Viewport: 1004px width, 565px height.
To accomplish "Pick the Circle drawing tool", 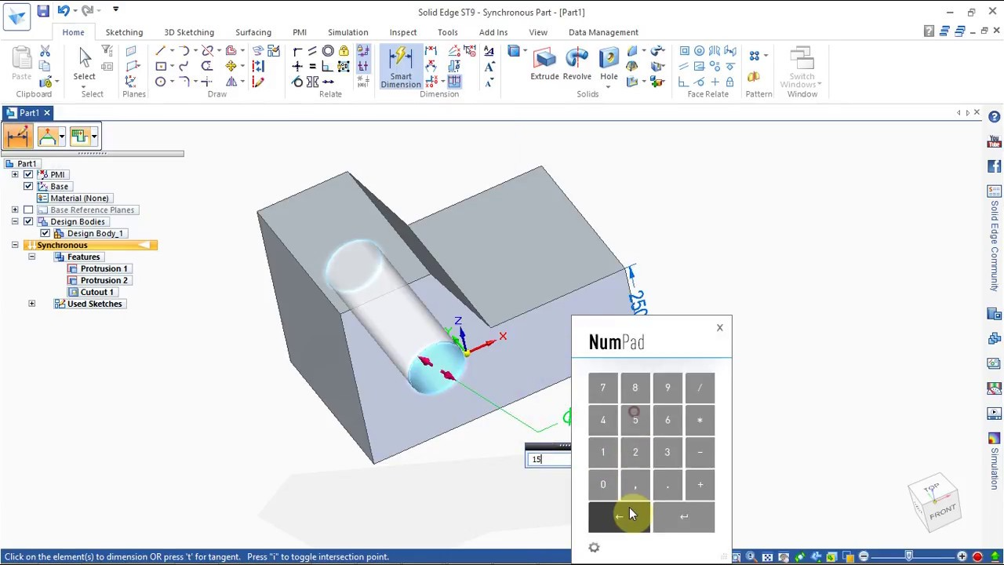I will coord(160,82).
